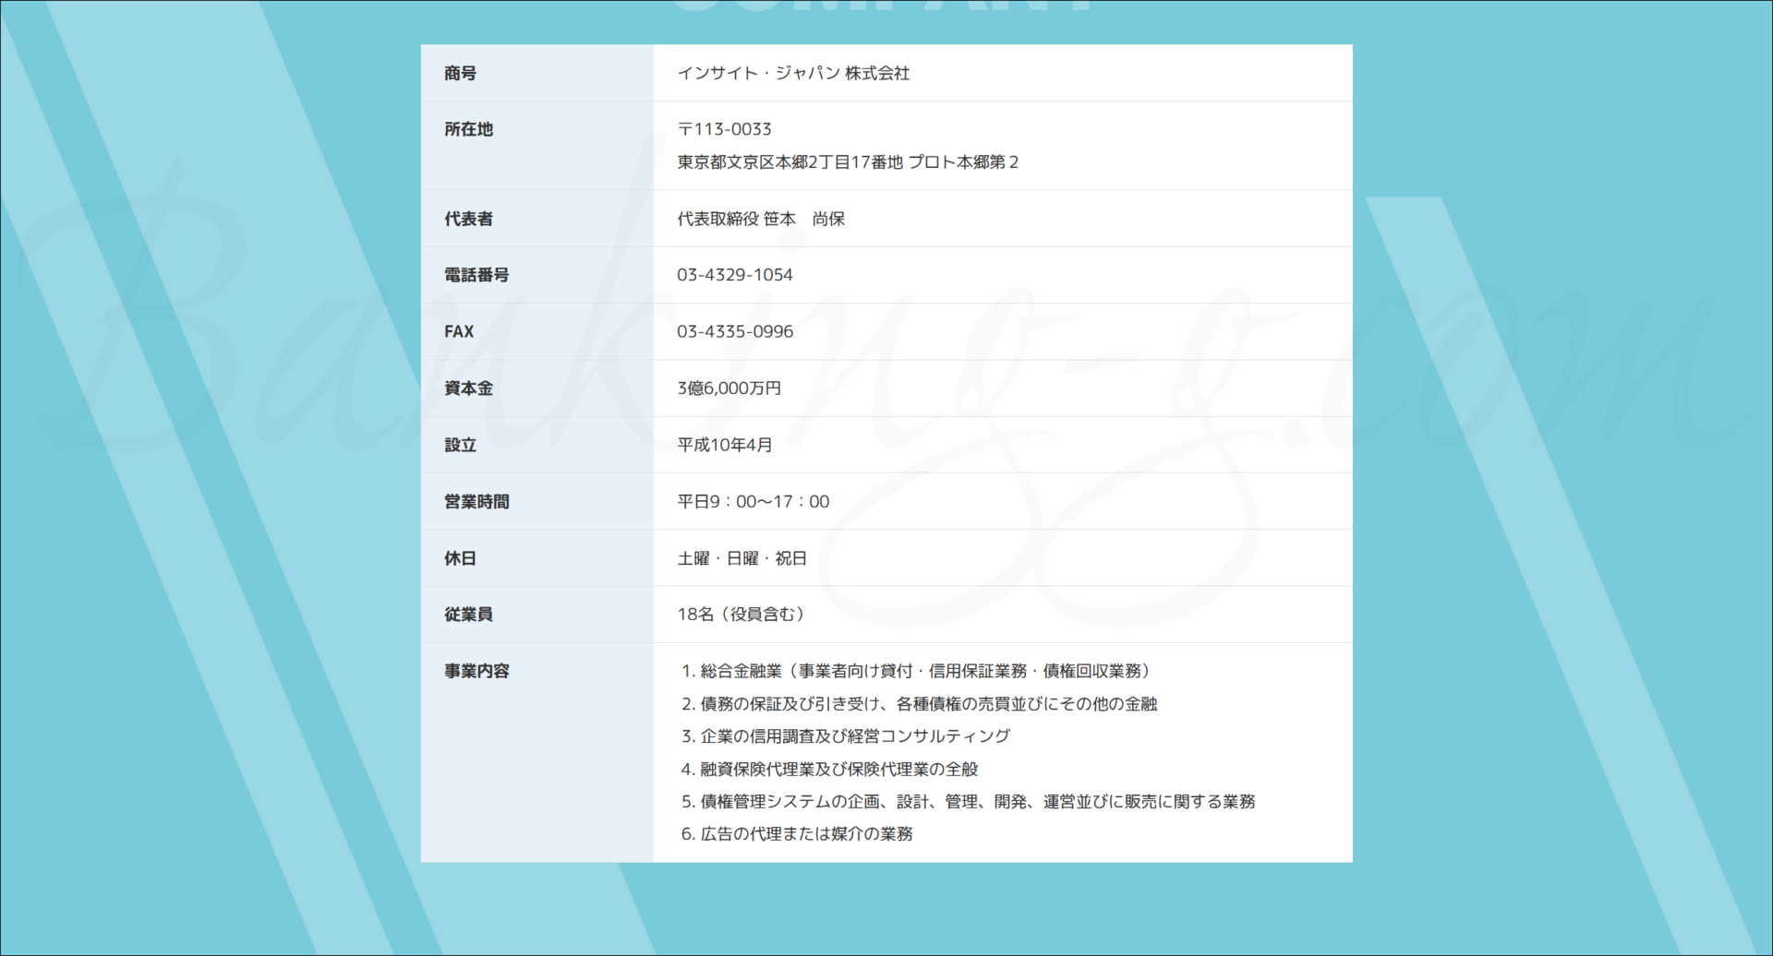The width and height of the screenshot is (1773, 956).
Task: Click hours 平日9：00〜17：00
Action: (754, 501)
